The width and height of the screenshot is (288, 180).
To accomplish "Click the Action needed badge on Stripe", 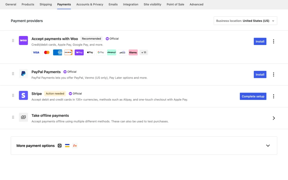I will [55, 93].
